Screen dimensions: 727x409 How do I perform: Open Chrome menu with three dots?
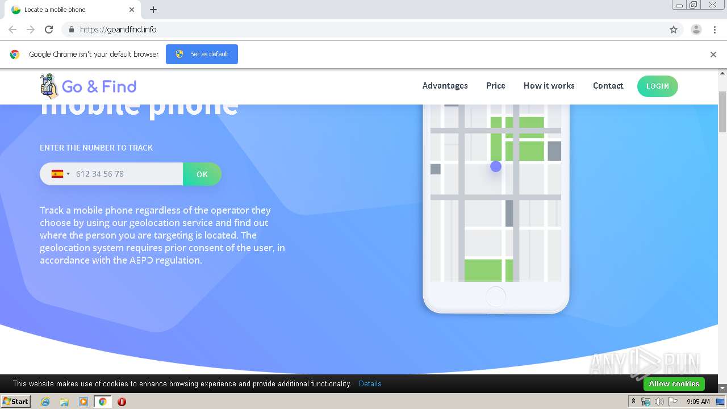715,30
